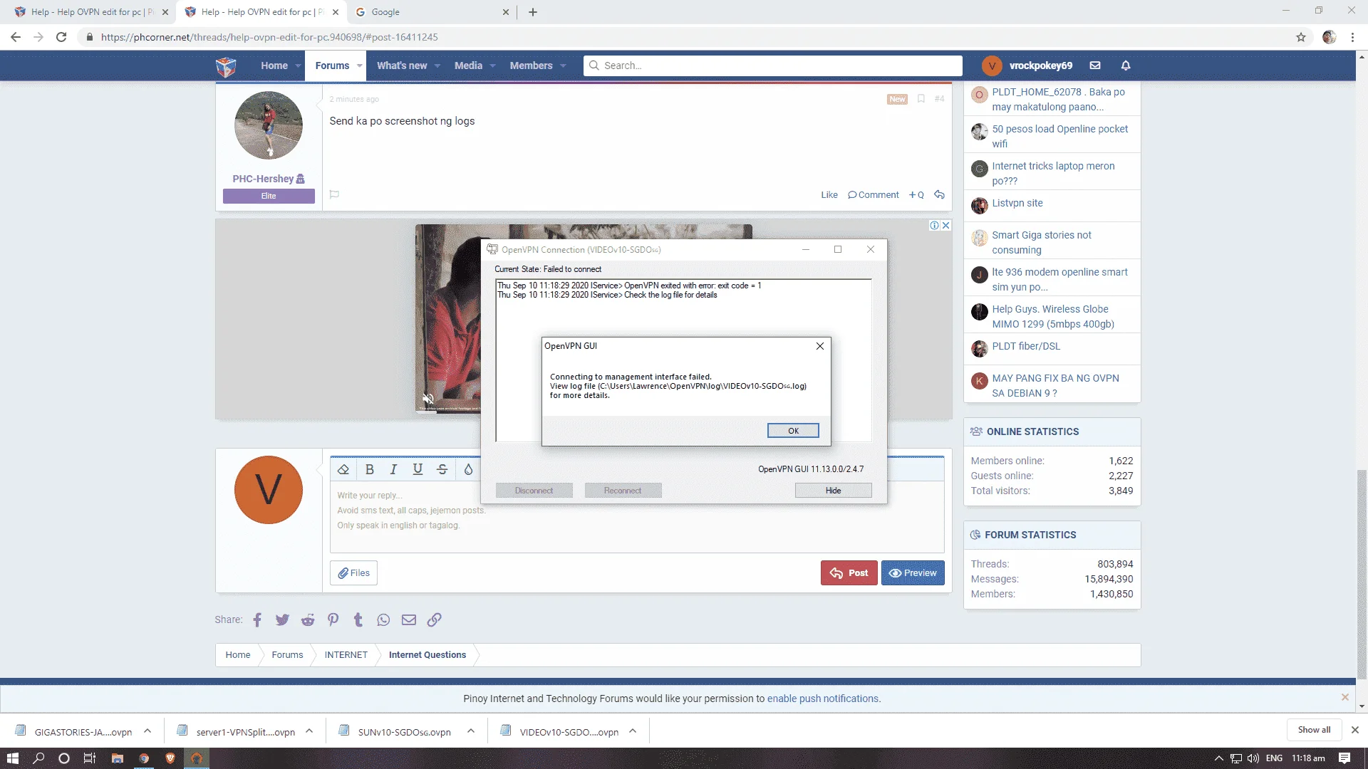Expand SUNv10-SGDOsg.ovpn download options arrow

[471, 731]
